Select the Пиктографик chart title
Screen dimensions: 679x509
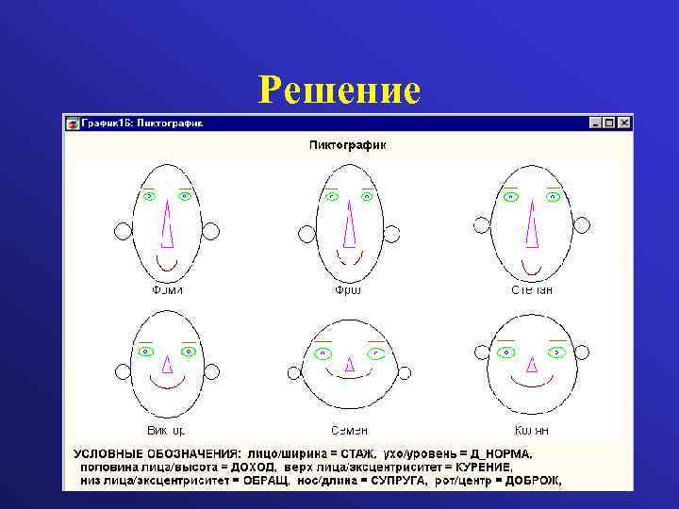[347, 145]
